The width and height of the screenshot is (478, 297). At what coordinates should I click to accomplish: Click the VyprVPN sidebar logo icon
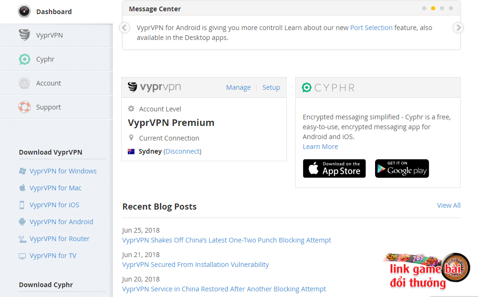coord(24,35)
